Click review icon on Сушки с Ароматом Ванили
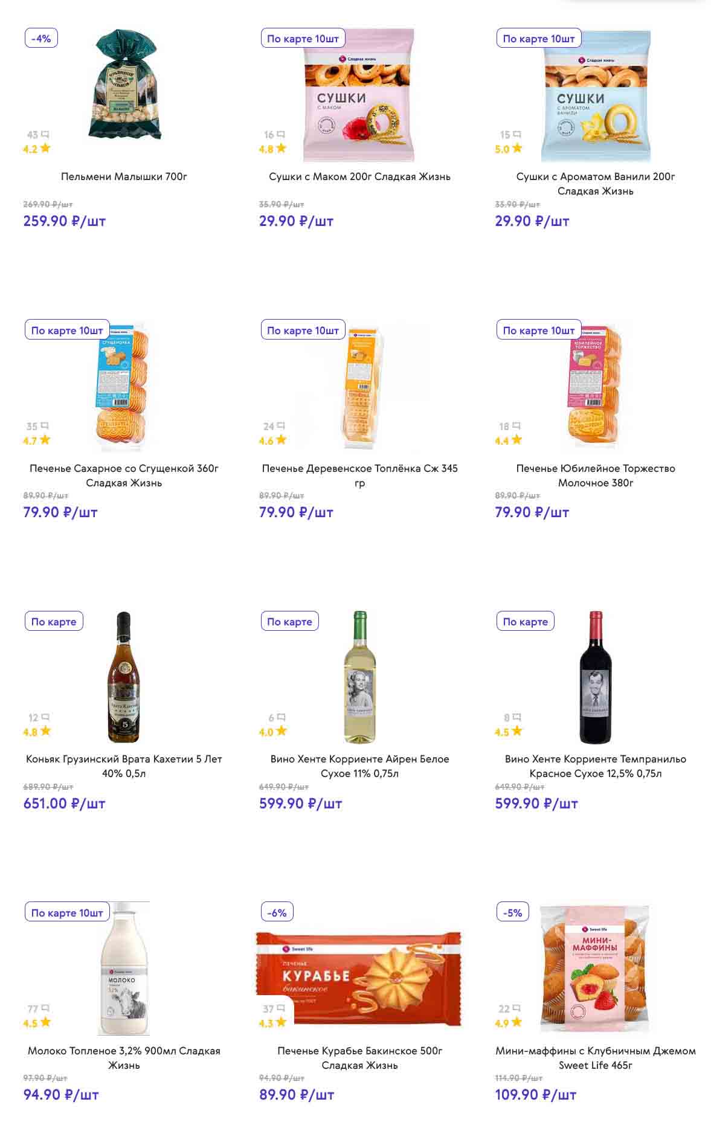The width and height of the screenshot is (711, 1125). tap(516, 135)
